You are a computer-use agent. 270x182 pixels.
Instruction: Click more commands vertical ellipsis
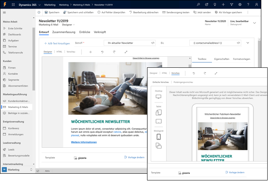(248, 12)
